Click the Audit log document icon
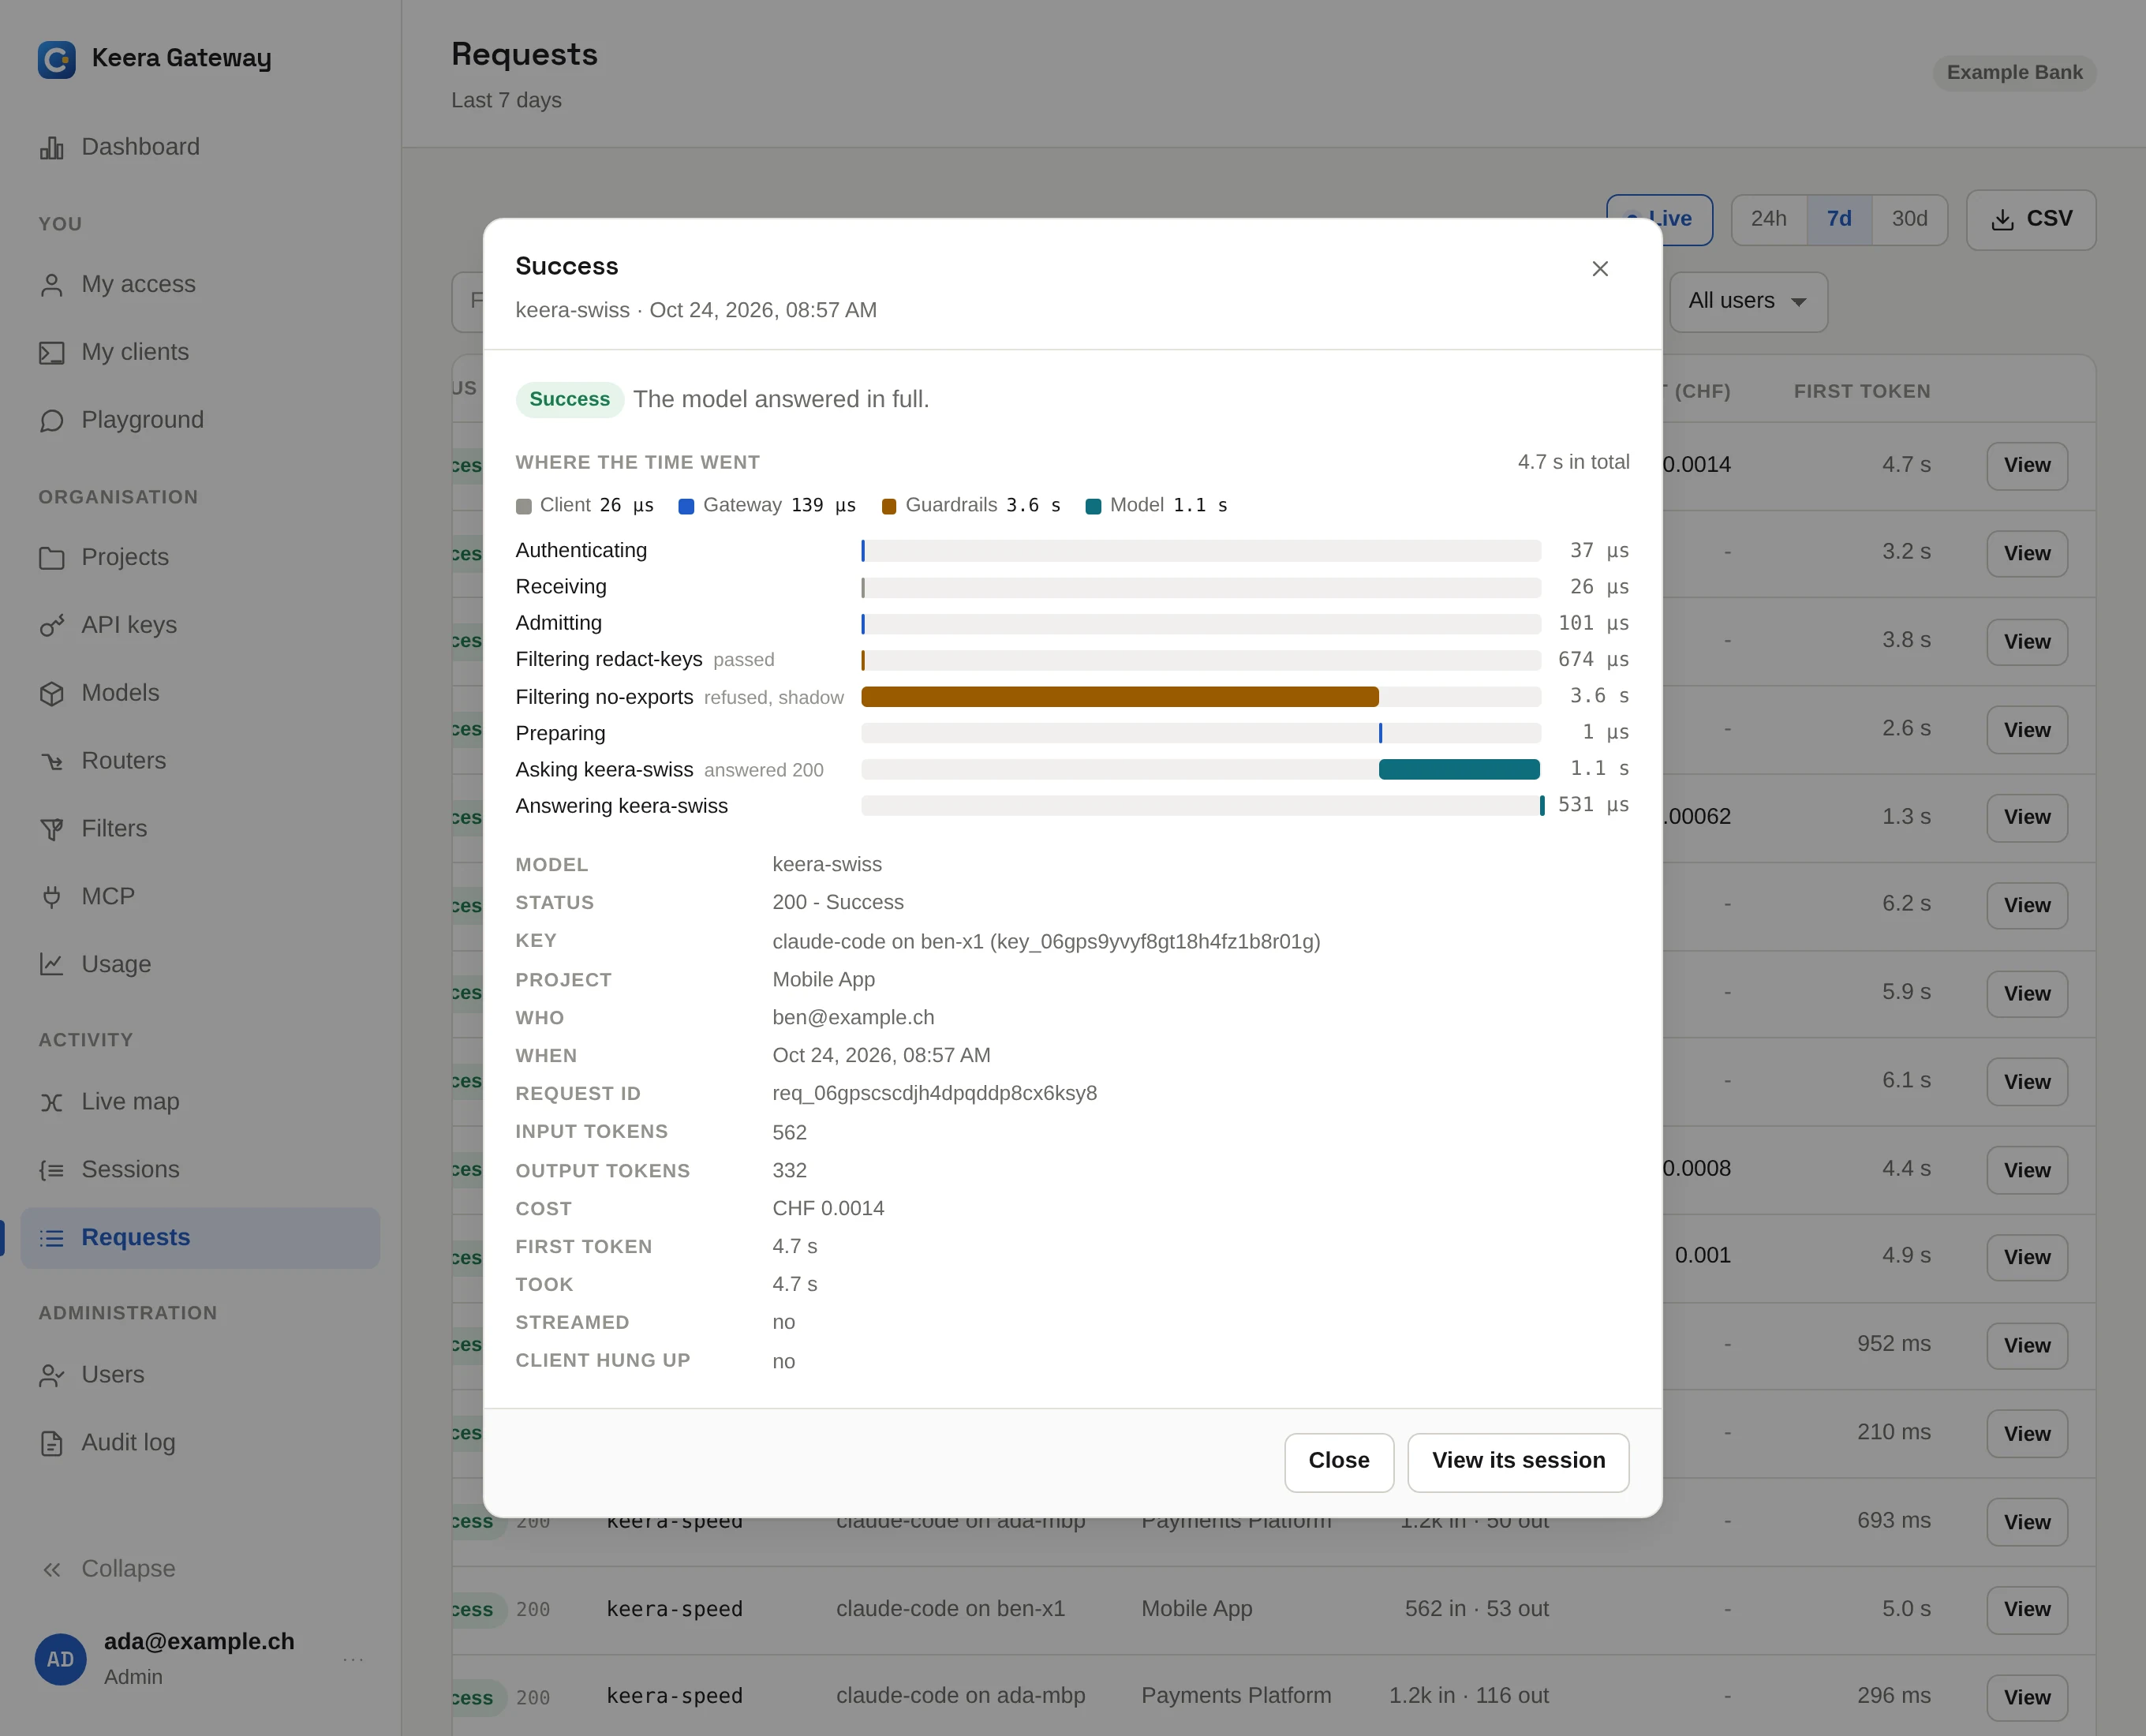Viewport: 2146px width, 1736px height. tap(52, 1443)
